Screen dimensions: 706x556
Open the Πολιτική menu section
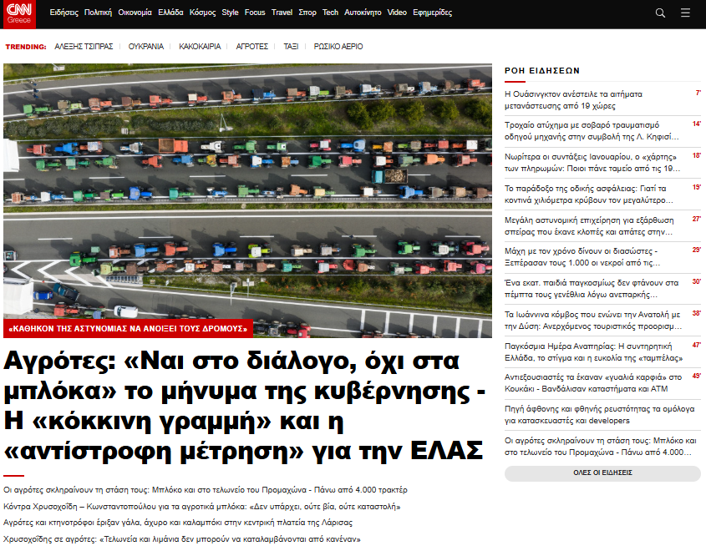click(x=98, y=13)
